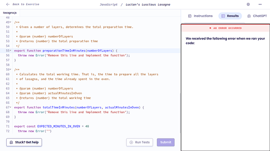Click the Run Tests play icon
This screenshot has height=151, width=270.
point(131,142)
